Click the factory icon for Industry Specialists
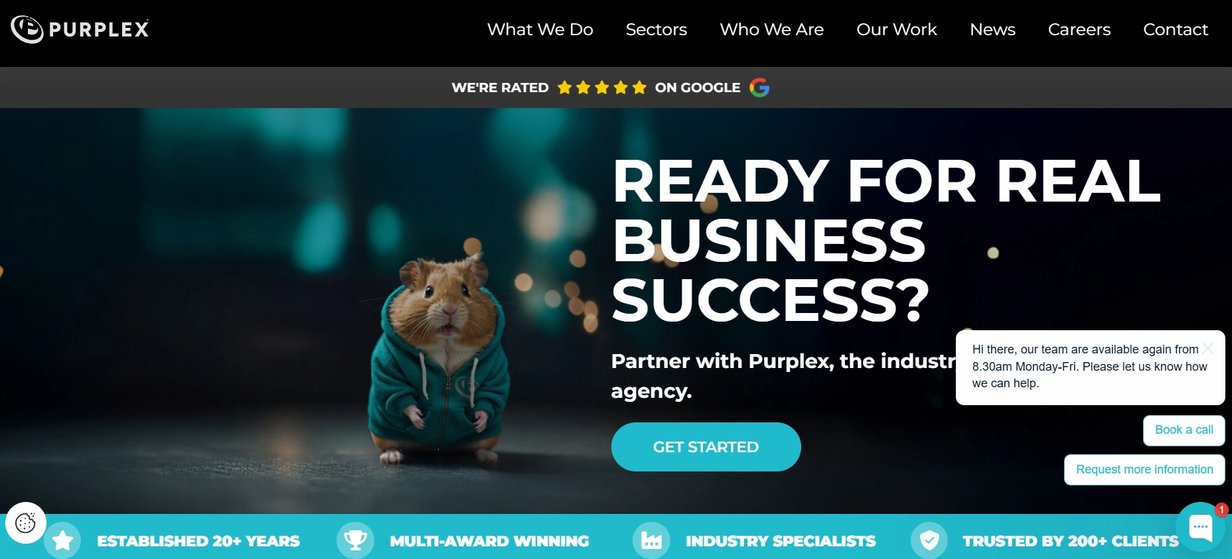The height and width of the screenshot is (559, 1232). [651, 540]
